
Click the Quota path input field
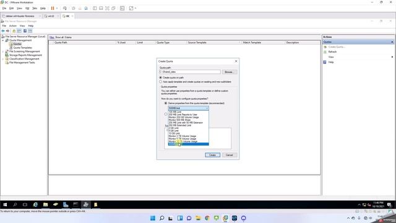(x=190, y=72)
